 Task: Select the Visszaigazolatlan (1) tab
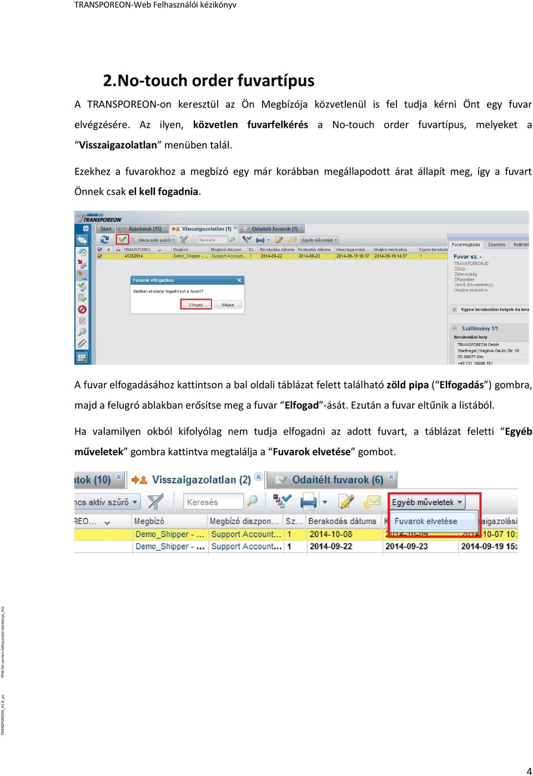pyautogui.click(x=204, y=229)
